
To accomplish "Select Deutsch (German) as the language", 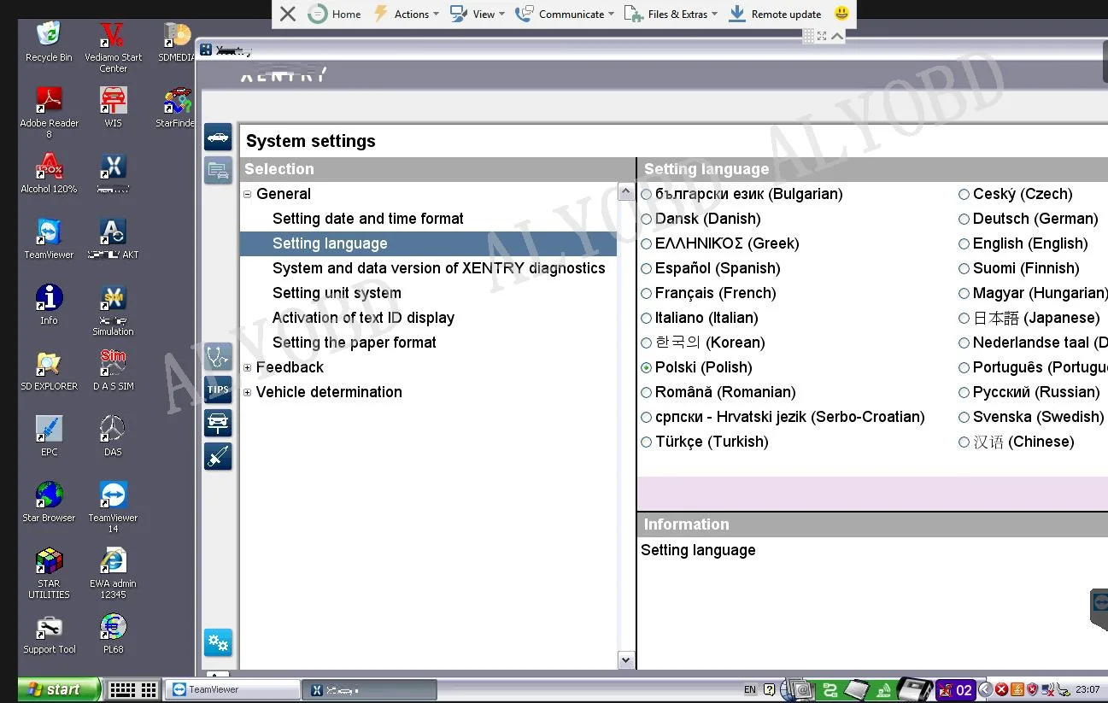I will (x=964, y=219).
